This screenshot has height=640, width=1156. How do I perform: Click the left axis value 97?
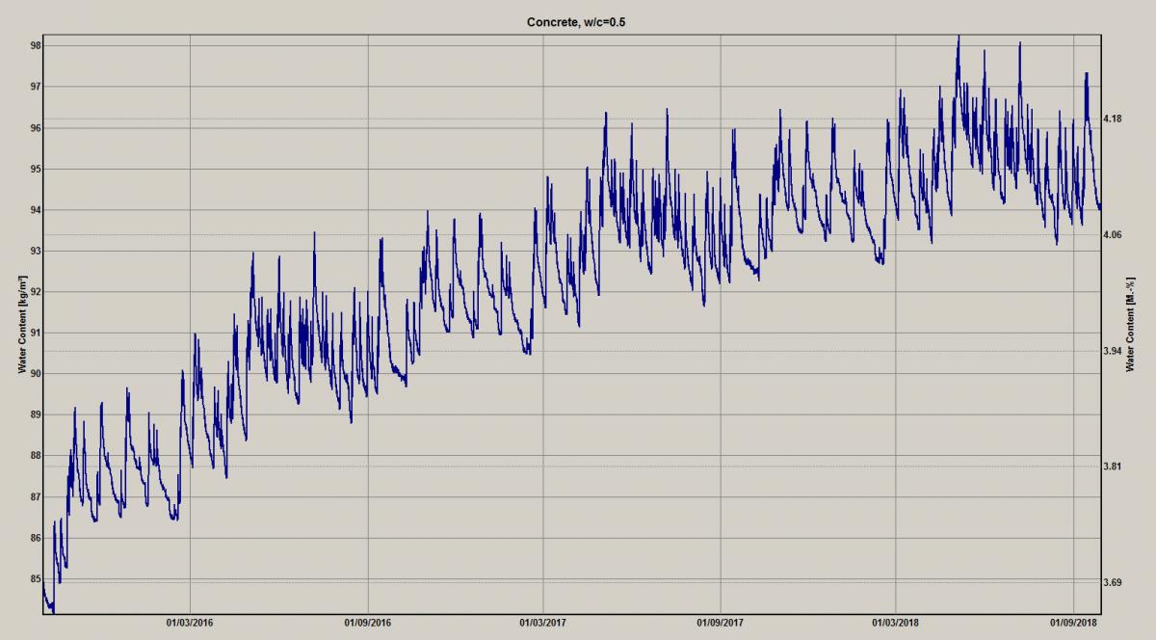tap(35, 87)
